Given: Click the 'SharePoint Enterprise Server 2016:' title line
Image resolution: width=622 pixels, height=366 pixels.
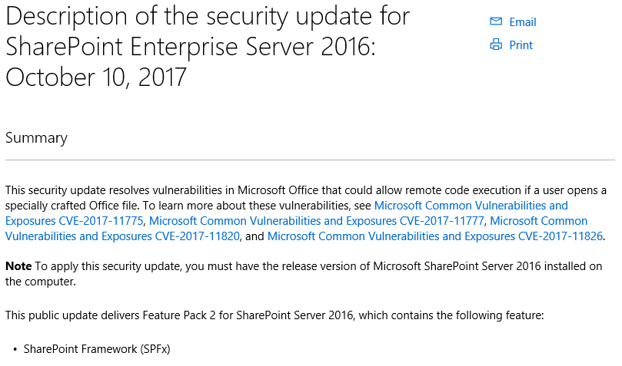Looking at the screenshot, I should pyautogui.click(x=191, y=47).
